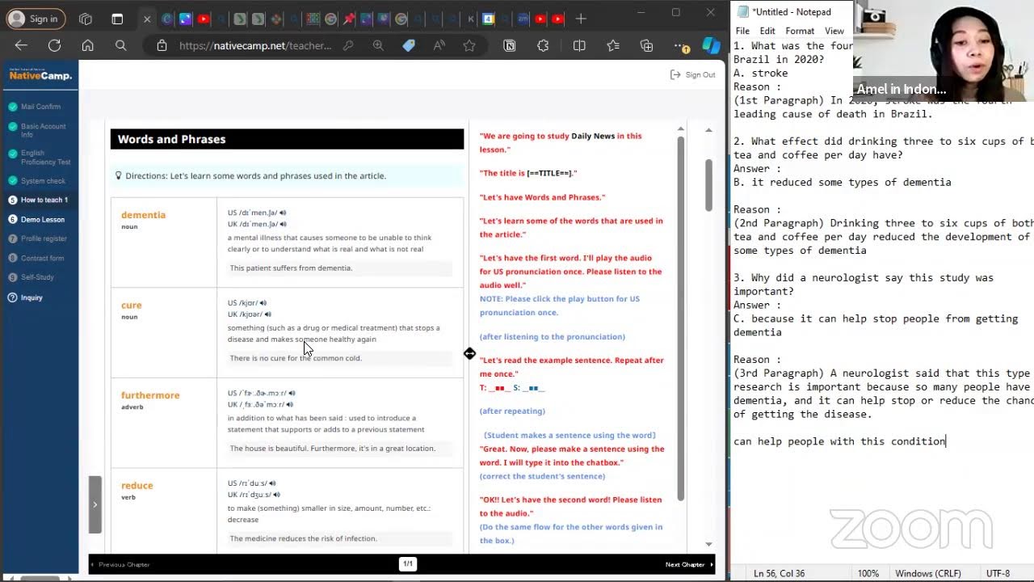Open the tab actions menu in Edge
The image size is (1034, 582).
pos(117,19)
